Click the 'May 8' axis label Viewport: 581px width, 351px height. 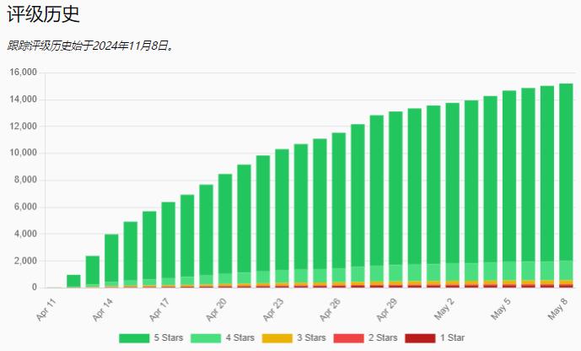pyautogui.click(x=558, y=308)
